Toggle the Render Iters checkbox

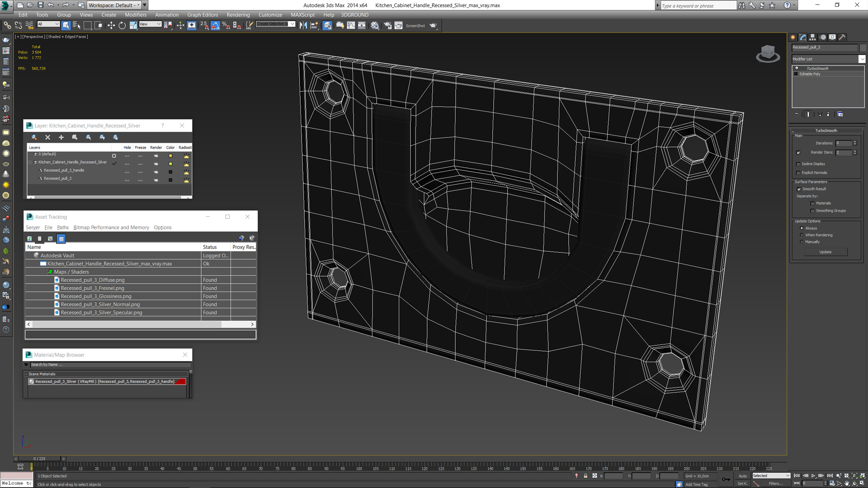(798, 153)
